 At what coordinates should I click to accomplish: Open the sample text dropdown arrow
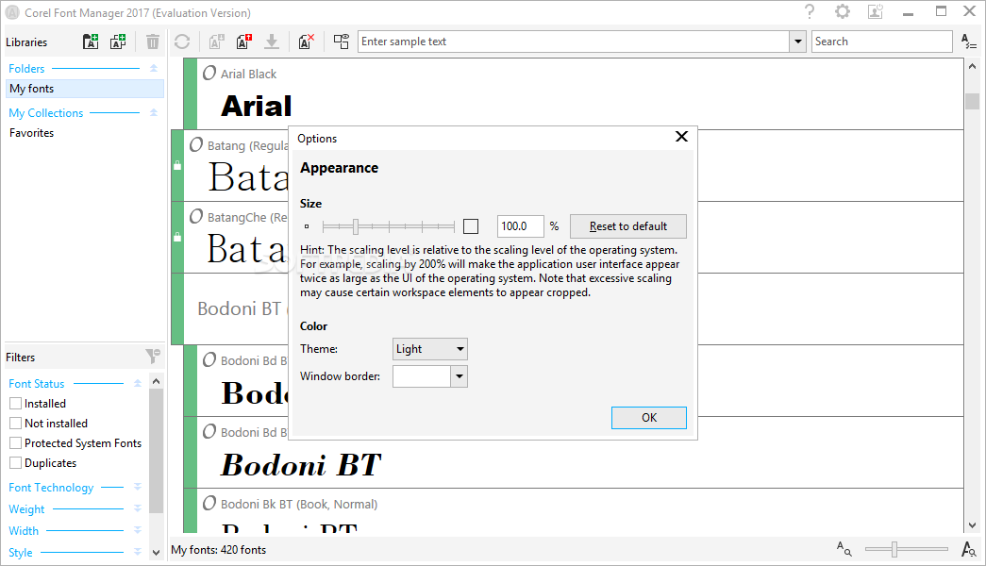point(798,42)
